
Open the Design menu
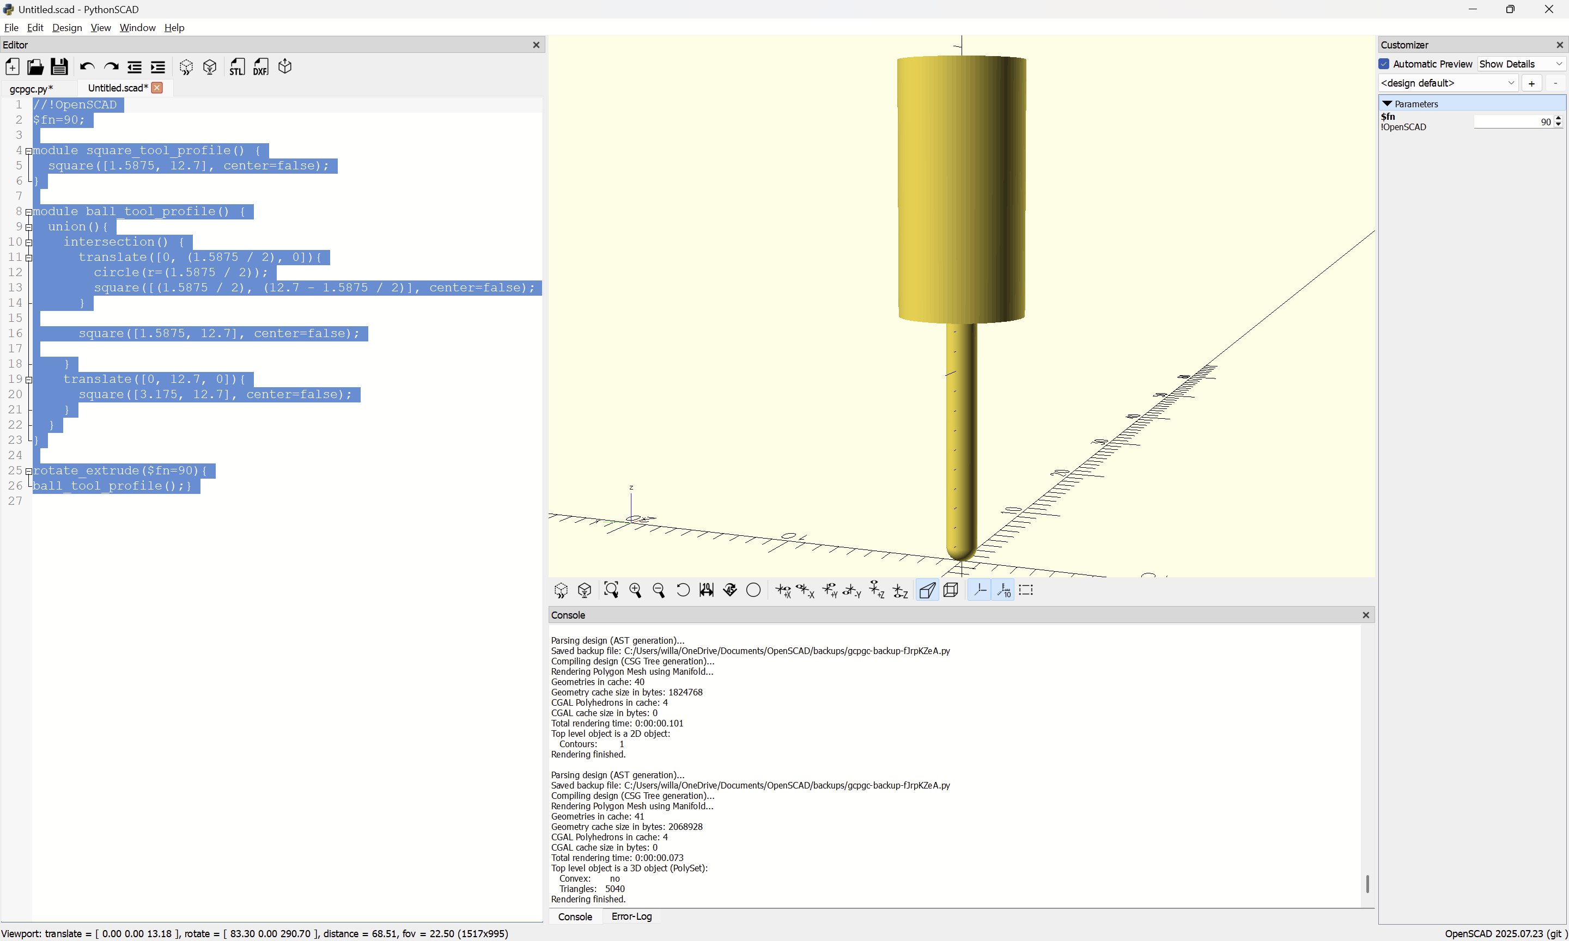pos(66,27)
